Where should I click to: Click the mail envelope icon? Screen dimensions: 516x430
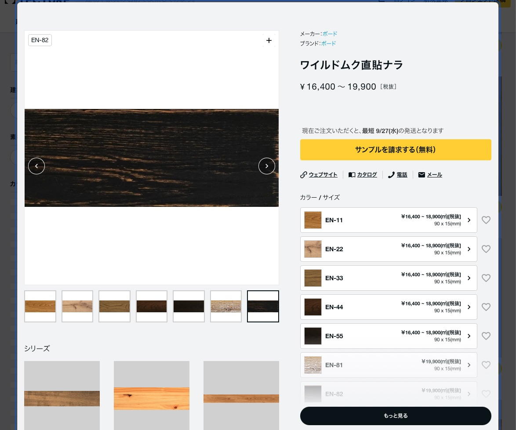coord(422,174)
